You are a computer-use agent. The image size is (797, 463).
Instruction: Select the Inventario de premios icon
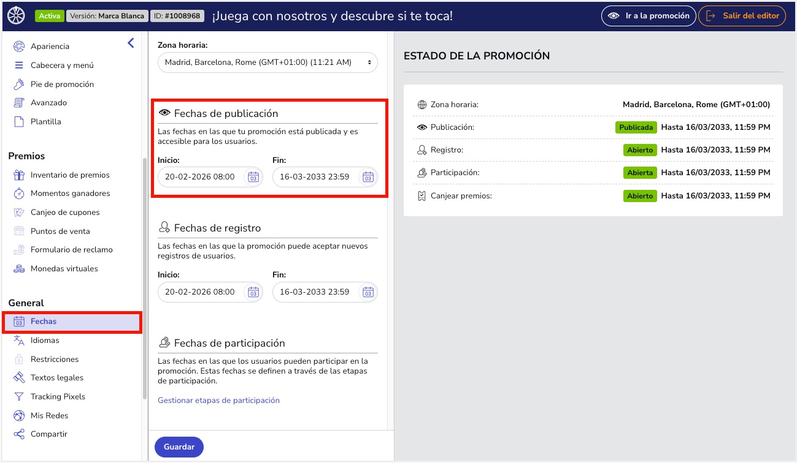[x=19, y=175]
